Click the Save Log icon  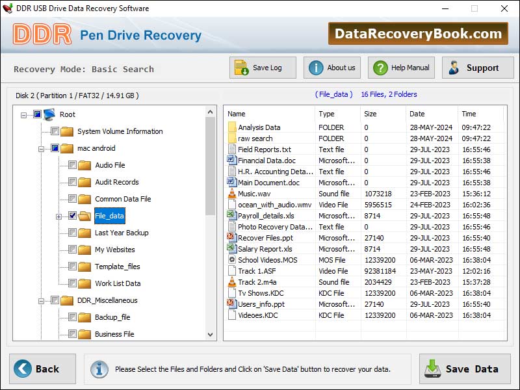[x=240, y=67]
